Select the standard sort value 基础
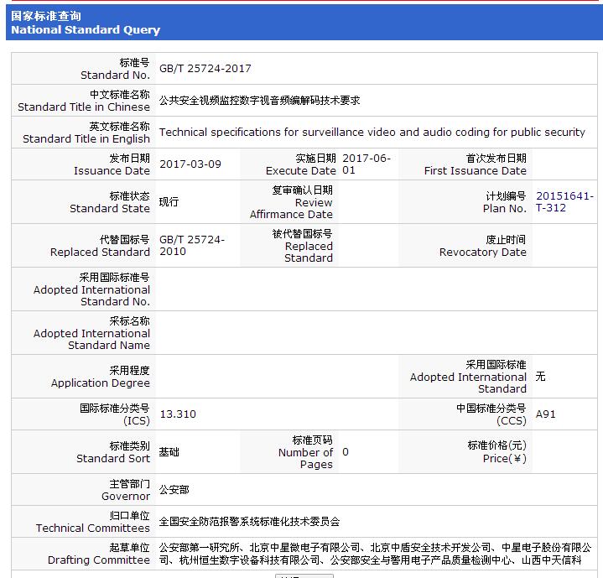Viewport: 603px width, 578px height. pyautogui.click(x=169, y=452)
